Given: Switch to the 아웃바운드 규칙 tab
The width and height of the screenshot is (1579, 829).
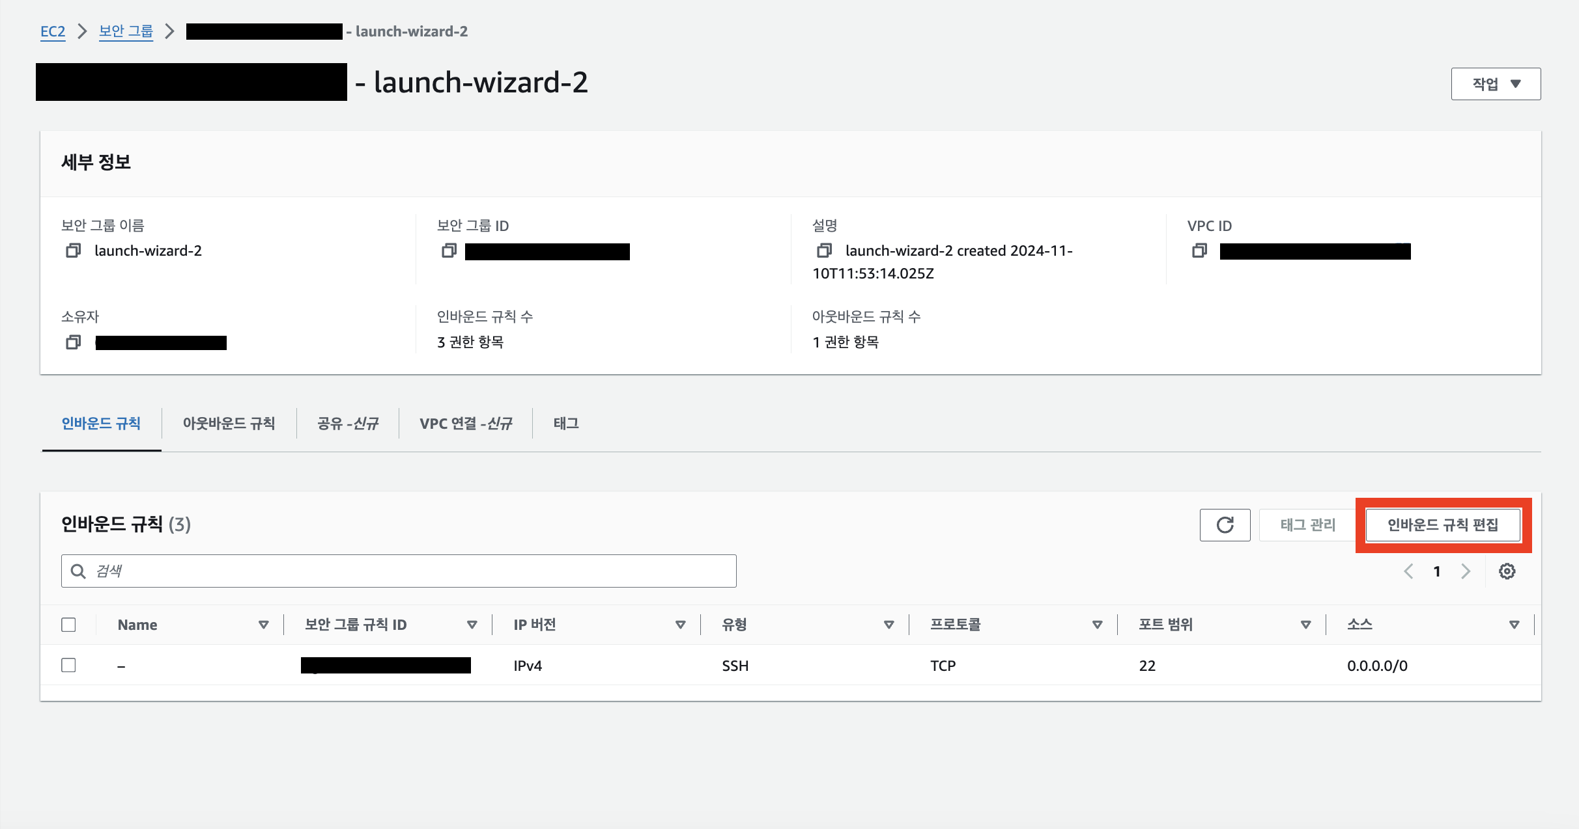Looking at the screenshot, I should tap(229, 423).
